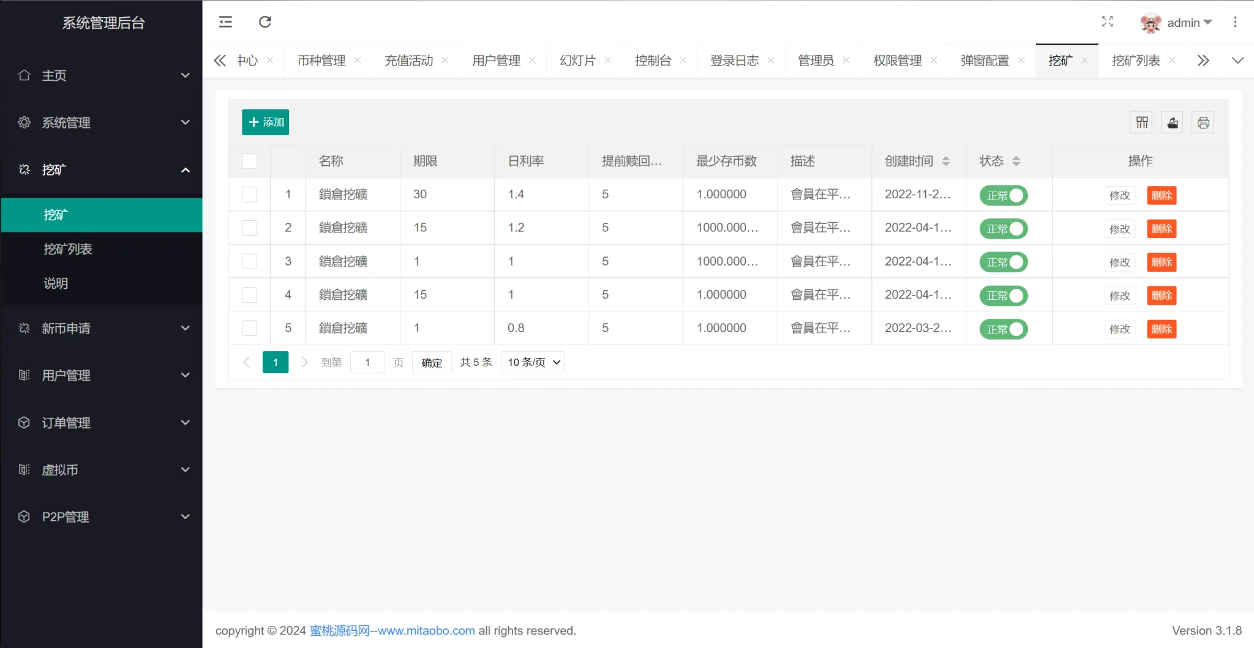Open the 10 条/页 page size dropdown
This screenshot has width=1254, height=648.
point(532,362)
